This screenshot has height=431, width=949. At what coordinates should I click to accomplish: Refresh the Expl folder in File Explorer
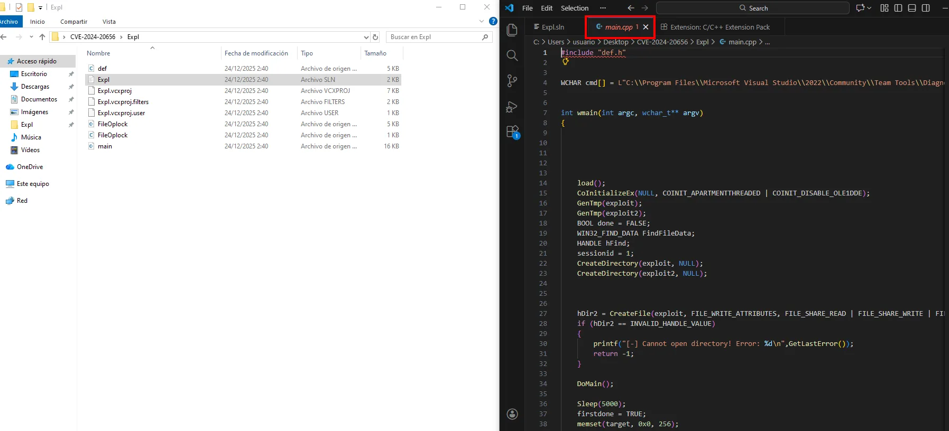[375, 37]
